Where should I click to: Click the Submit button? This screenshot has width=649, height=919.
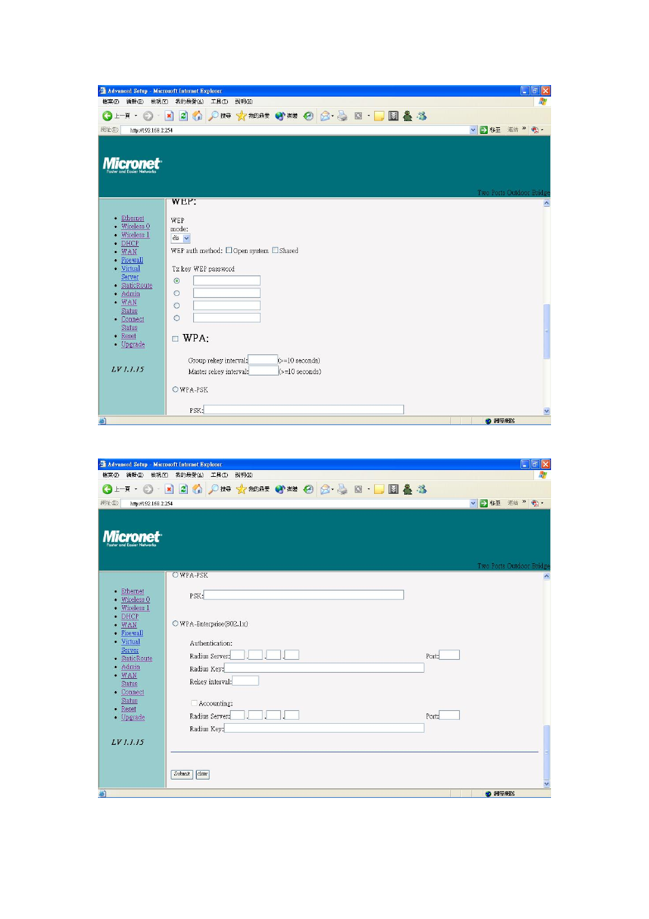pos(182,774)
